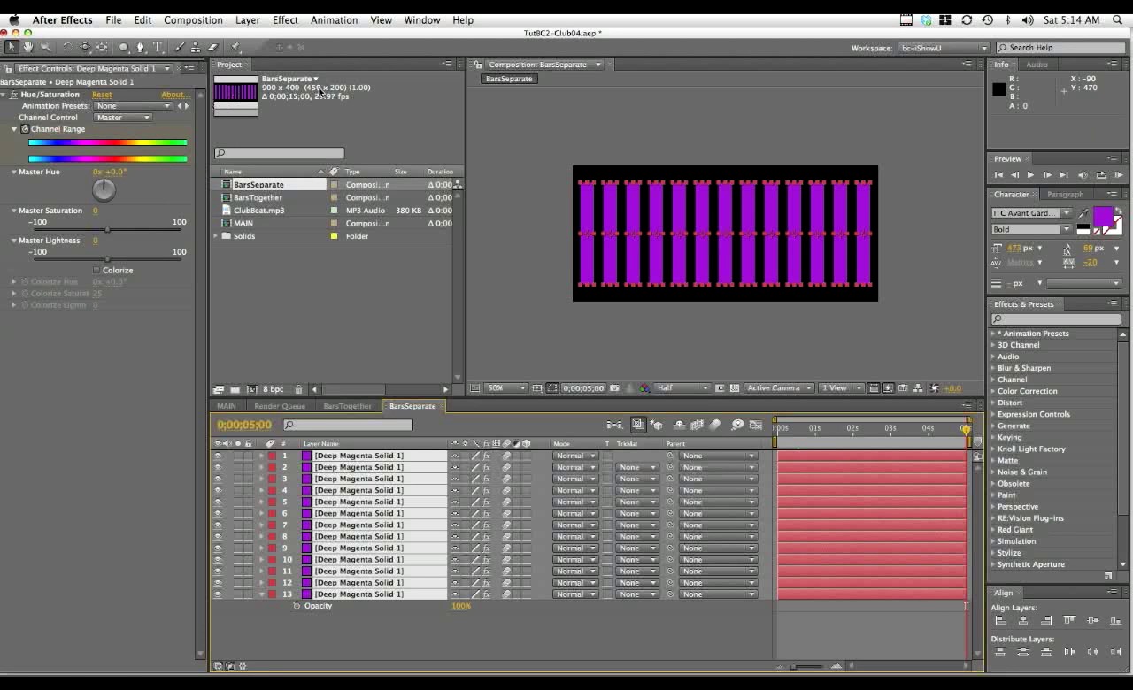Open the 50% magnification dropdown
Screen dimensions: 1133x690
505,388
